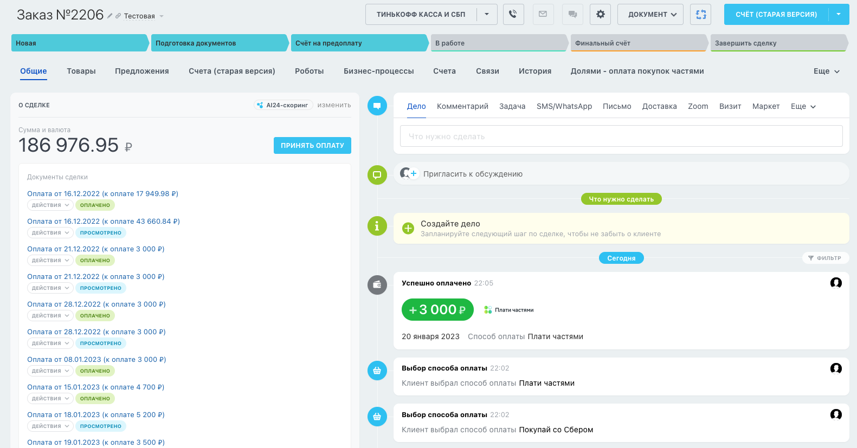
Task: Move deal to В работе stage
Action: [499, 43]
